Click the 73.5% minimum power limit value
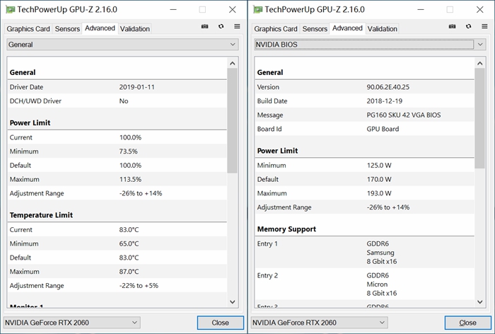 [128, 151]
